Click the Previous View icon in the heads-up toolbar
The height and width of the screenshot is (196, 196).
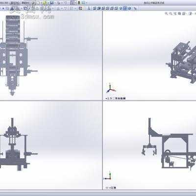[175, 14]
